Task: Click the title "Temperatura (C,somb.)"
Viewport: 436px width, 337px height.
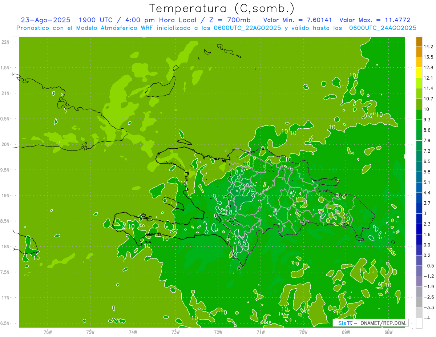Action: pyautogui.click(x=222, y=9)
